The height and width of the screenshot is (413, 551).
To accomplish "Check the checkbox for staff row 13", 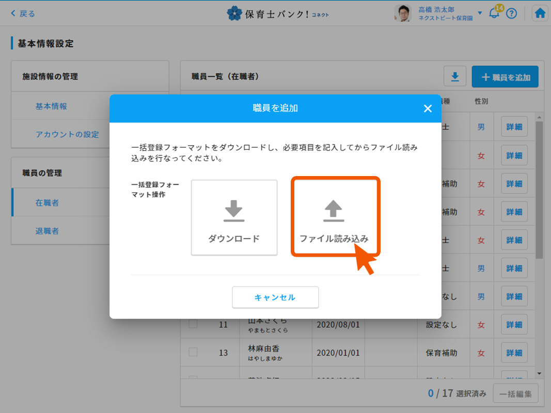I will point(193,353).
